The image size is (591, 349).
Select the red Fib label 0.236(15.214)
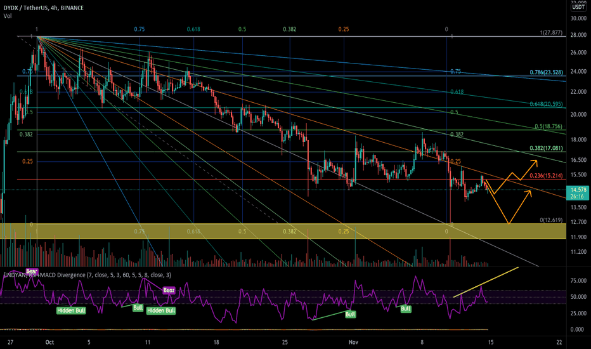pos(546,176)
